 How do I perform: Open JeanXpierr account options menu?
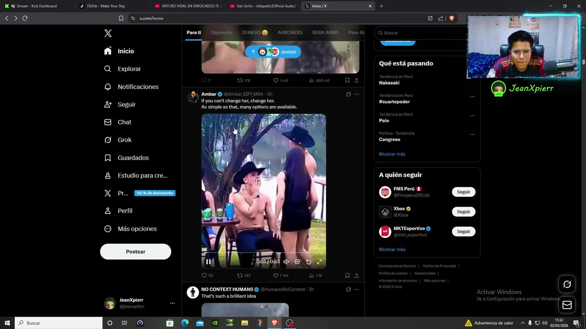point(172,303)
